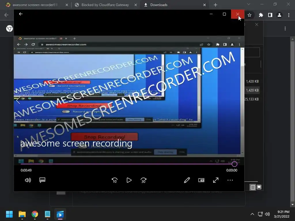Show hidden system tray icons

click(252, 214)
